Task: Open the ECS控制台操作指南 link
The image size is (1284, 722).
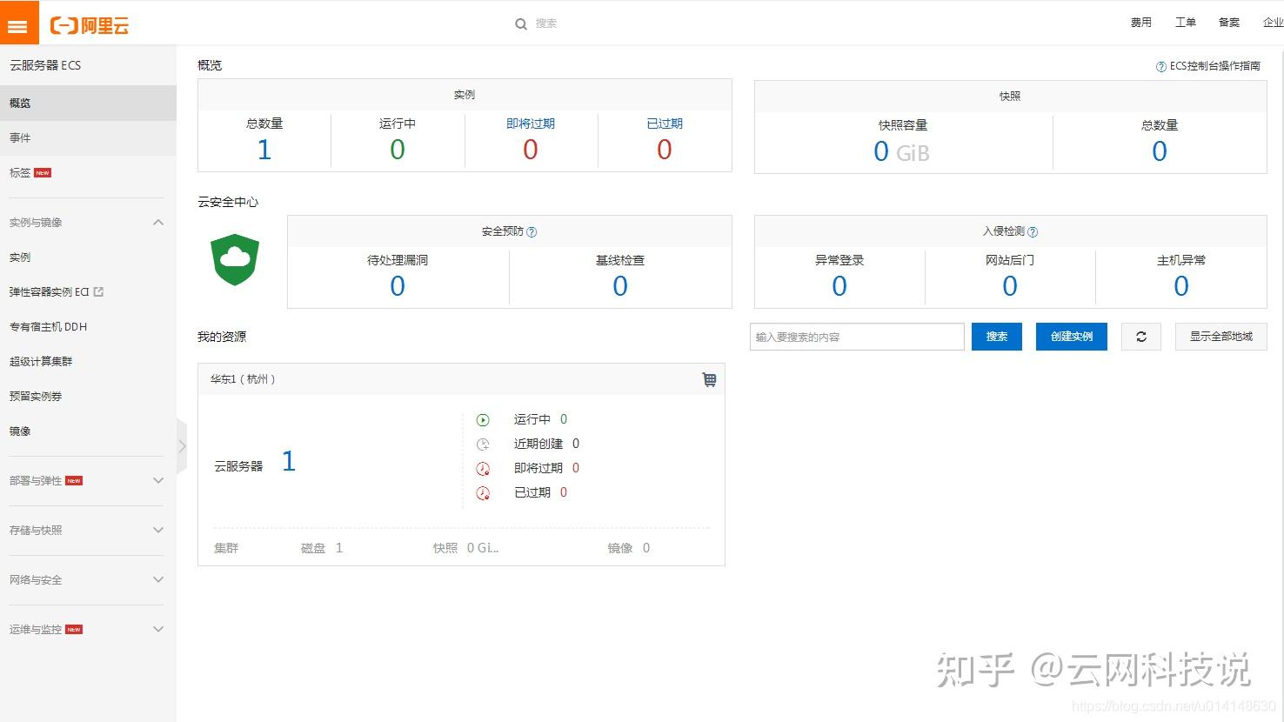Action: coord(1214,66)
